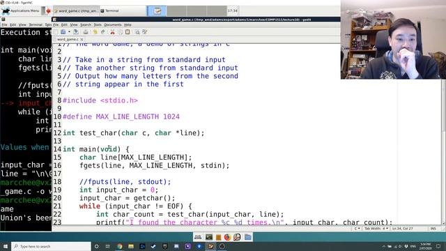
Task: Click the drive icon in the dock
Action: (198, 237)
